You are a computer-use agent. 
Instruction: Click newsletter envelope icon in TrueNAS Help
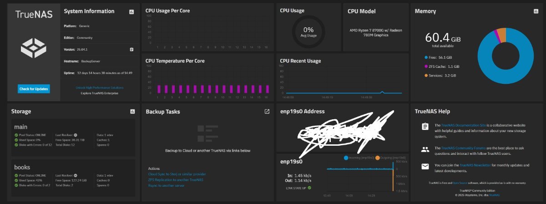(x=425, y=167)
